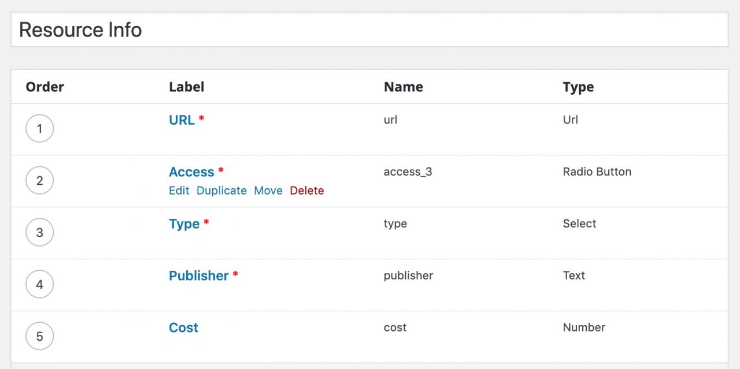Click the order number 1 circle
The height and width of the screenshot is (369, 740).
click(39, 128)
